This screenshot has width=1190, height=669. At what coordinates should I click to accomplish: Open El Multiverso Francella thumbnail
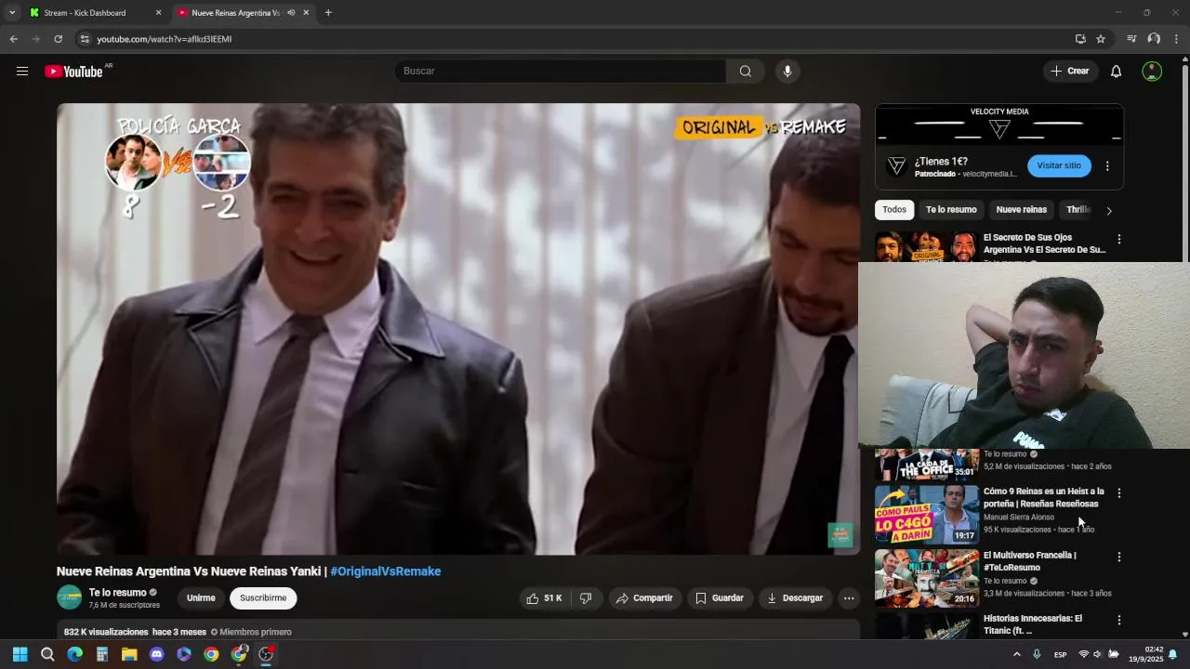[926, 578]
